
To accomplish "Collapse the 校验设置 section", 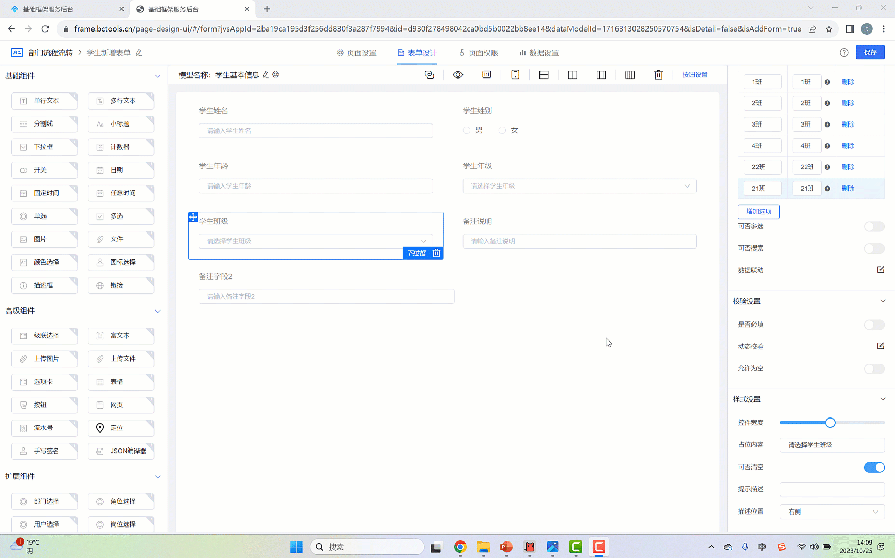I will (x=883, y=301).
